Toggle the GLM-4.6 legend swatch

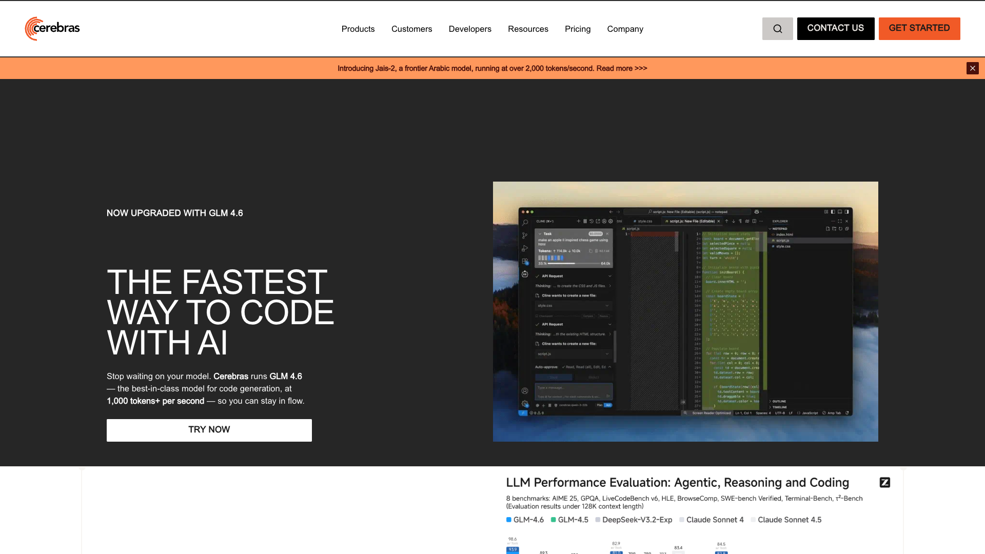pyautogui.click(x=509, y=520)
